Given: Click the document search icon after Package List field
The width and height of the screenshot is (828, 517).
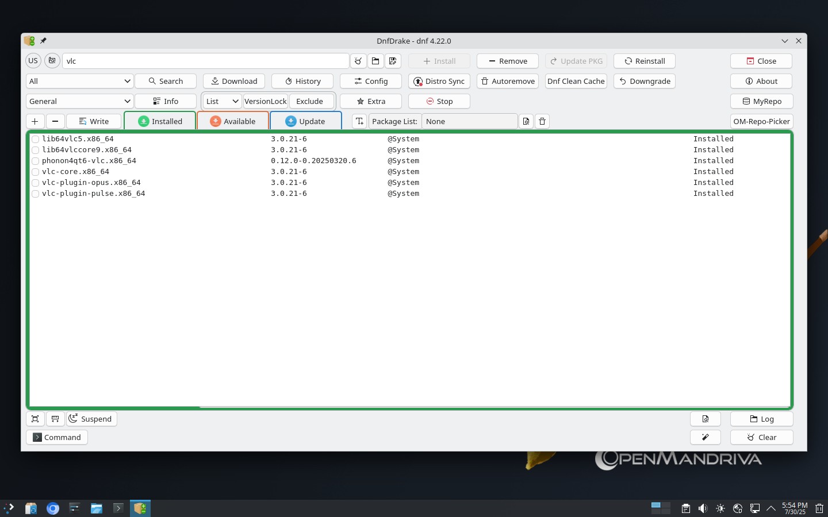Looking at the screenshot, I should (526, 121).
